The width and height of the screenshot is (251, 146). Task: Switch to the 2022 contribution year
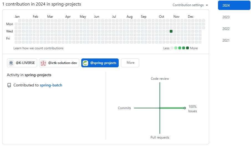click(x=226, y=29)
